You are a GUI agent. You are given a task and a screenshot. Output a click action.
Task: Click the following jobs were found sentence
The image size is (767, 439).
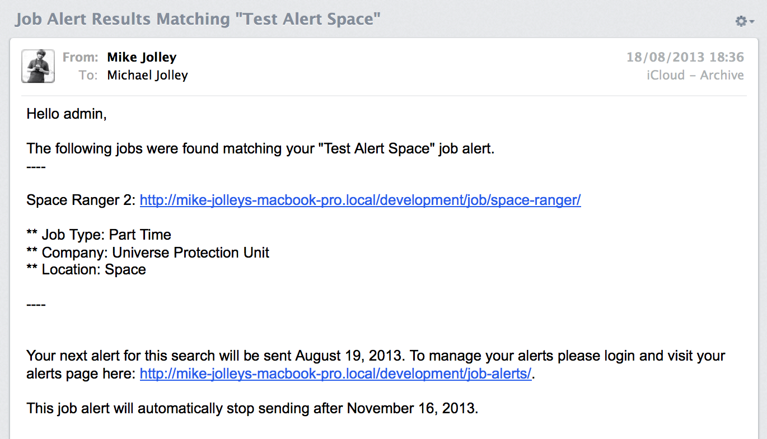pyautogui.click(x=260, y=149)
